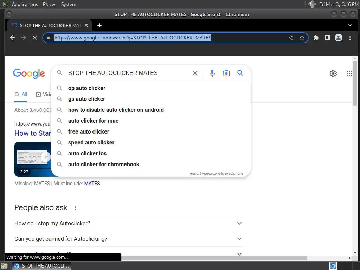Open People also ask options menu
The height and width of the screenshot is (270, 360).
[x=75, y=208]
